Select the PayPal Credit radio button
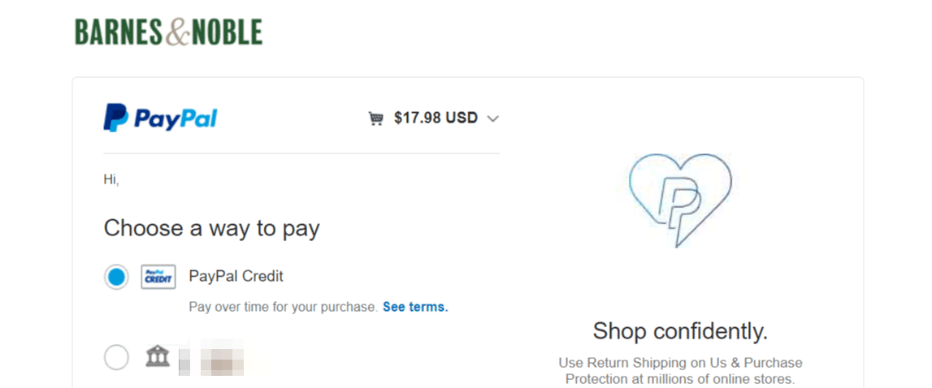Viewport: 932px width, 388px height. (116, 277)
